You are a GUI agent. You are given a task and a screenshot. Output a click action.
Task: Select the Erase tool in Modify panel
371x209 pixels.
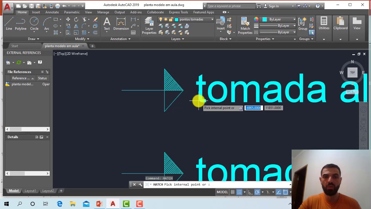pyautogui.click(x=95, y=19)
